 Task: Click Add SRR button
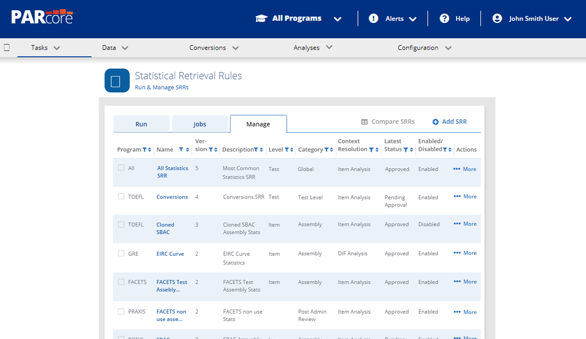point(449,122)
